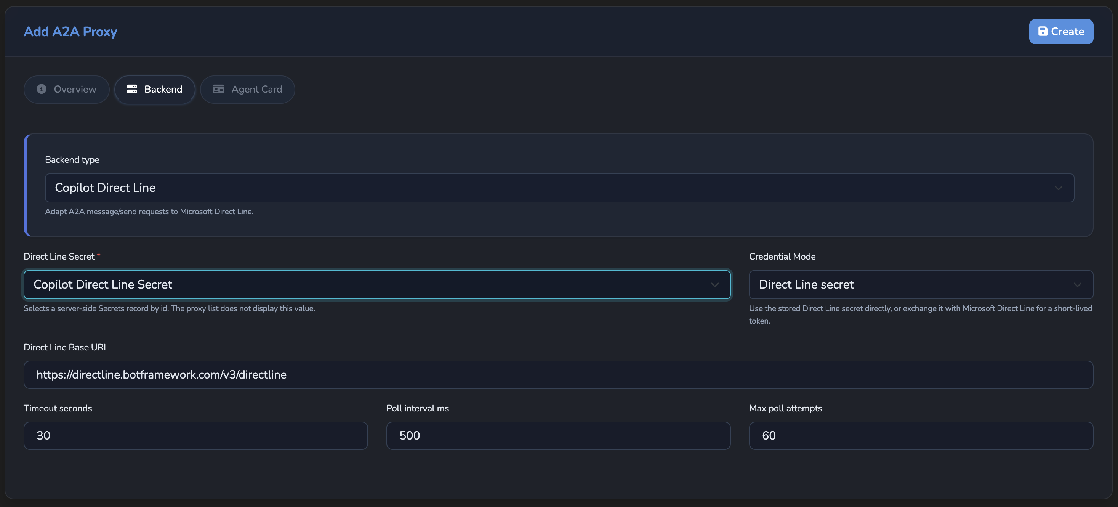Viewport: 1118px width, 507px height.
Task: Click the Poll interval ms input
Action: pos(558,435)
